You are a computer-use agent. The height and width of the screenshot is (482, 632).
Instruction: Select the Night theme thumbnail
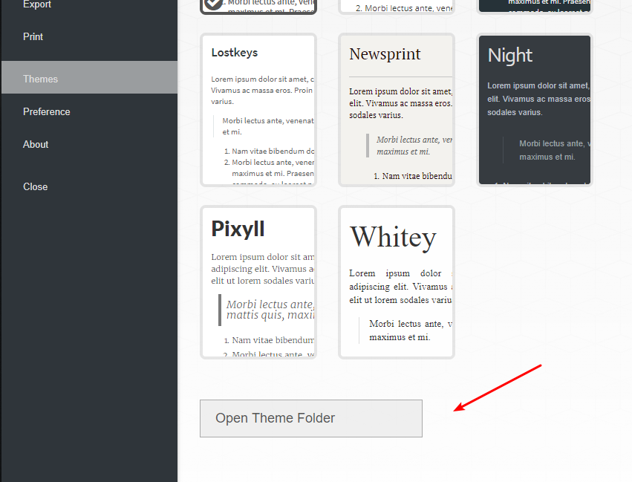534,109
